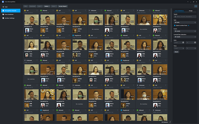
Task: Open the Date To calendar picker icon
Action: [195, 43]
